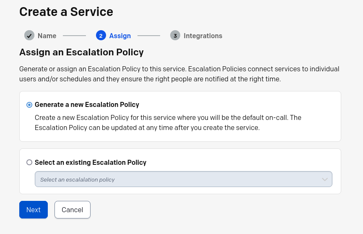Click the connector line between Name and Assign
The height and width of the screenshot is (234, 363).
click(x=74, y=36)
